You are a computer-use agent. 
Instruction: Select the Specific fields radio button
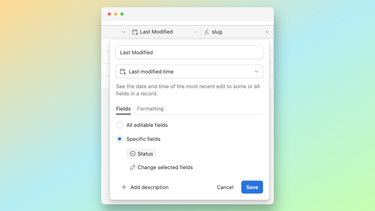[120, 139]
